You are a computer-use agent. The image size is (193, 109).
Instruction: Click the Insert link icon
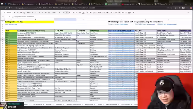pyautogui.click(x=116, y=13)
